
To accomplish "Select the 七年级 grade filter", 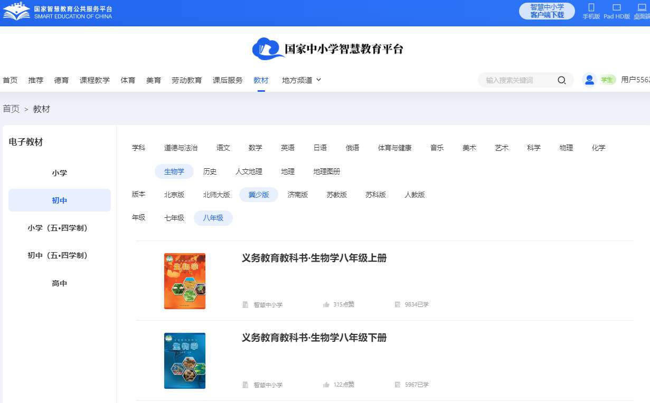I will (174, 218).
